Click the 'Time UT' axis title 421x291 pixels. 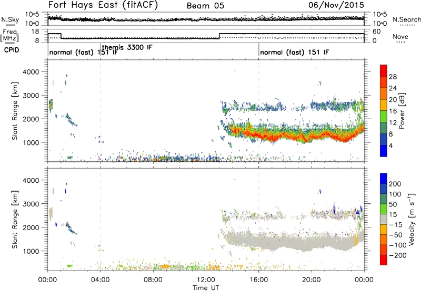(206, 288)
